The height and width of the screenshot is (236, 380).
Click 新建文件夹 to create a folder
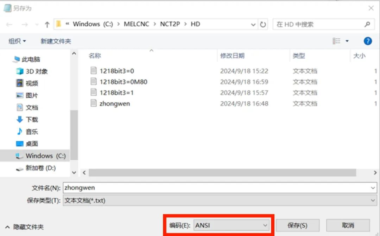[x=56, y=41]
